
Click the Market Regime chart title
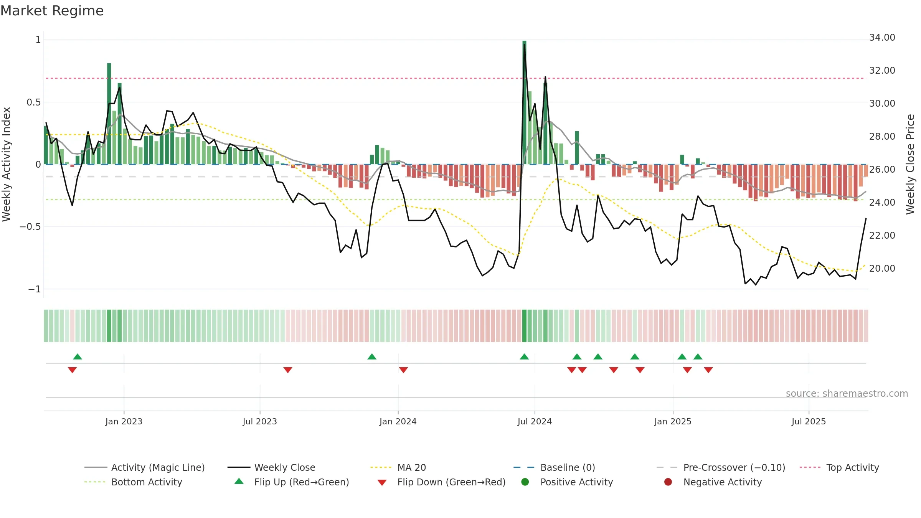click(x=52, y=11)
